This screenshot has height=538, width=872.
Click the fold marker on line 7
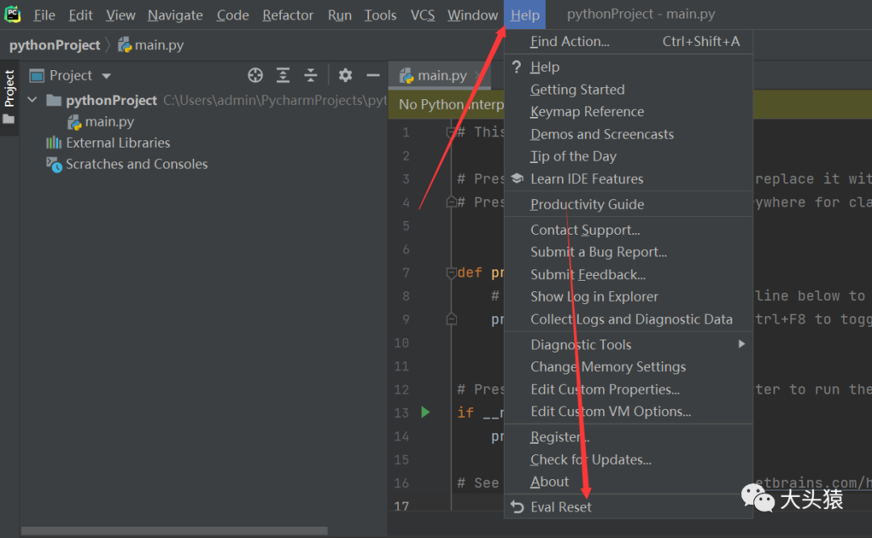point(451,273)
